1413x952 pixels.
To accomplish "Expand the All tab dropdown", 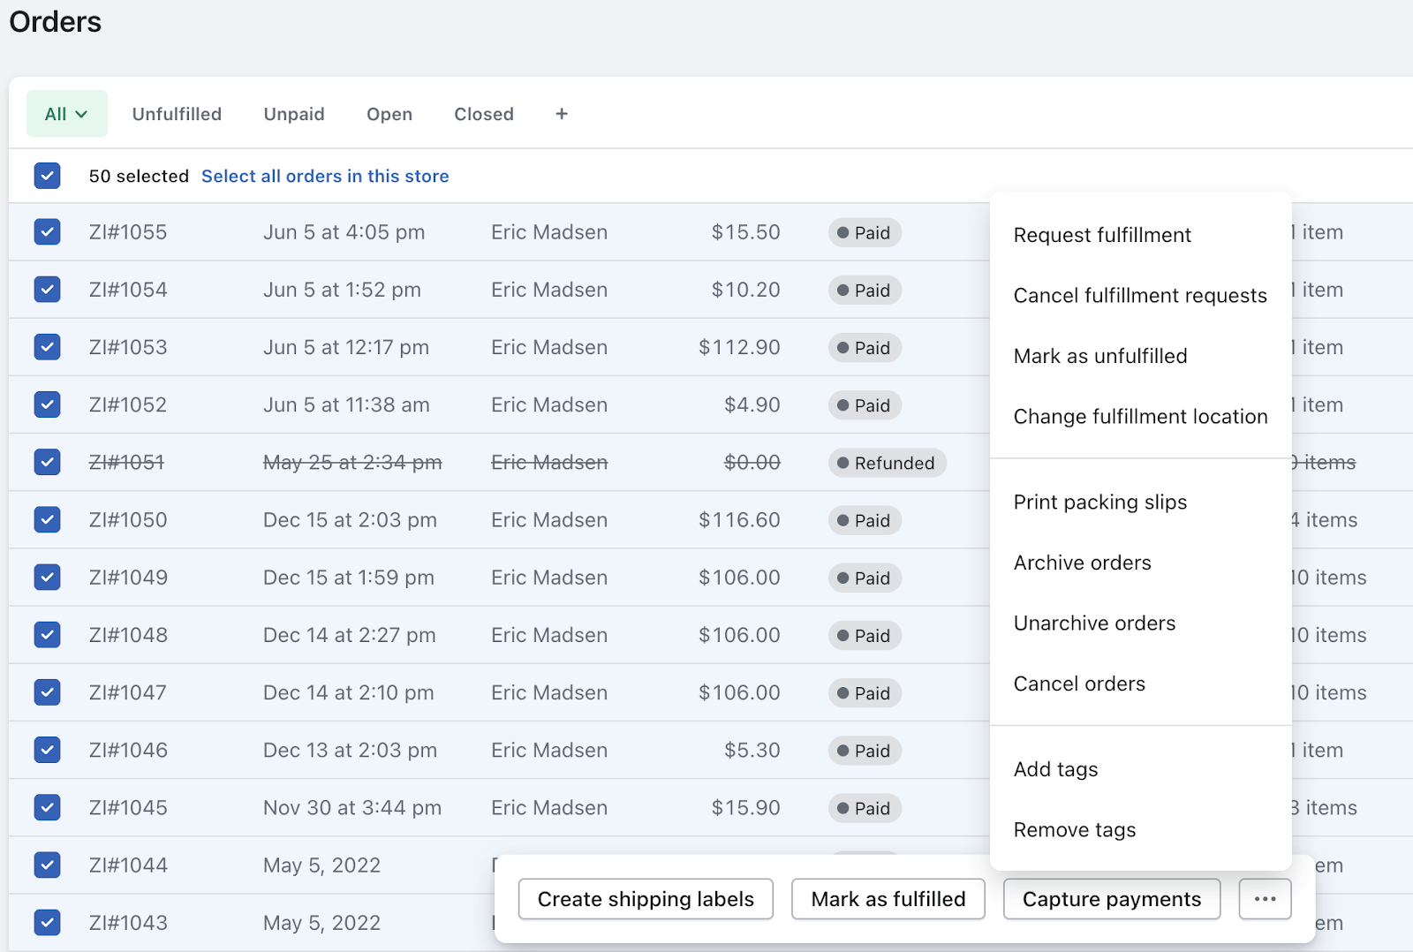I will click(67, 114).
